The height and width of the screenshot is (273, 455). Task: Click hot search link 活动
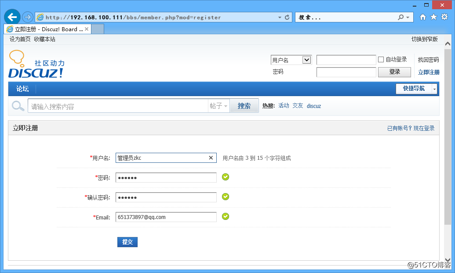click(284, 105)
